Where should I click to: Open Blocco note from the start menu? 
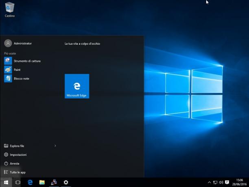point(29,78)
